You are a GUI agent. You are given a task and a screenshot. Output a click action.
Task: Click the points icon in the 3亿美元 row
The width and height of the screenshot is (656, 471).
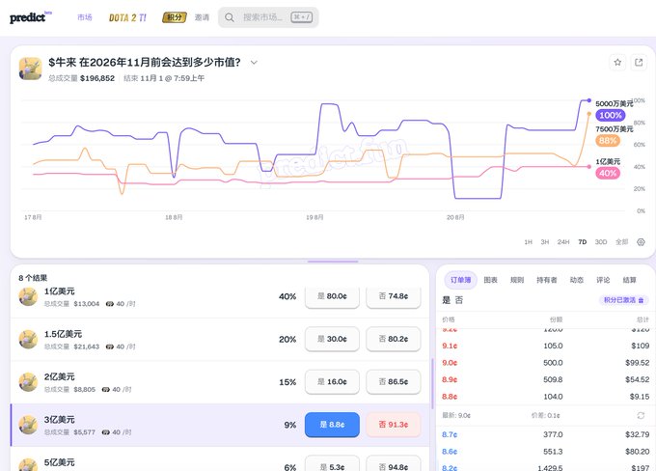[106, 432]
